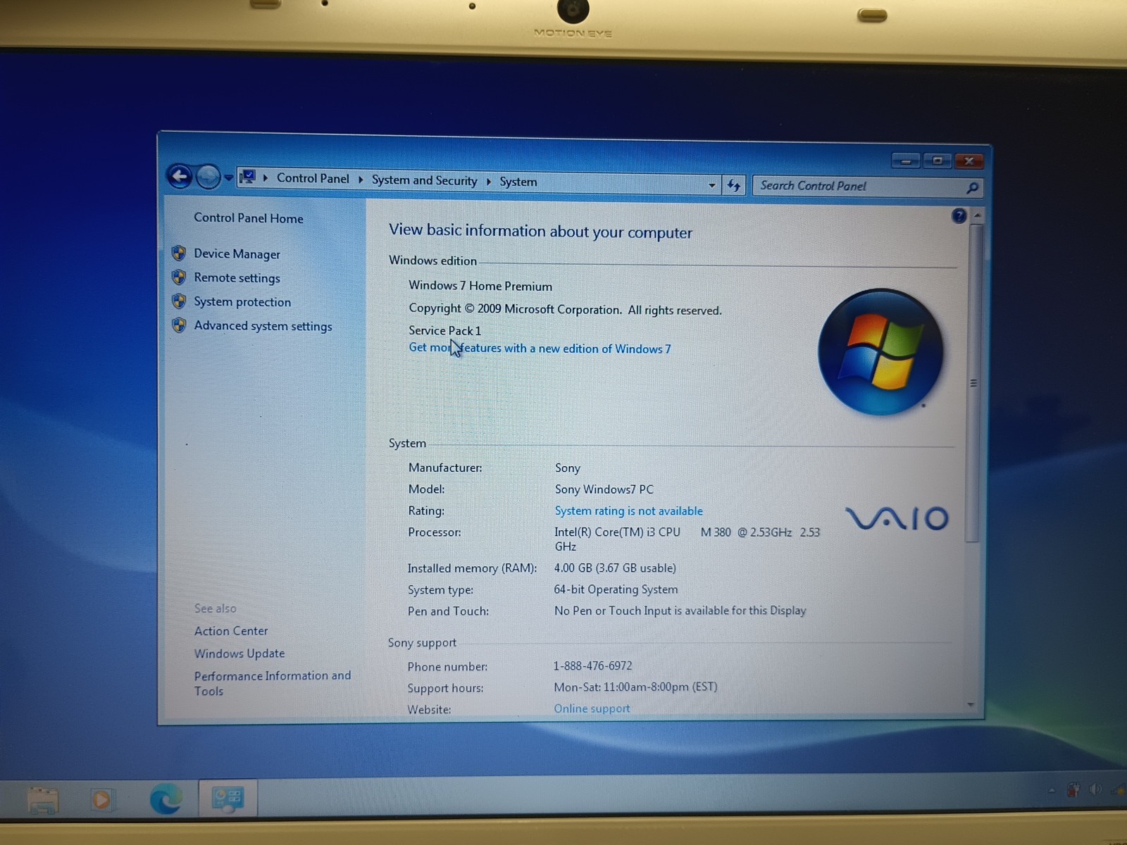Click Get more features with new edition link
The height and width of the screenshot is (845, 1127).
[540, 349]
